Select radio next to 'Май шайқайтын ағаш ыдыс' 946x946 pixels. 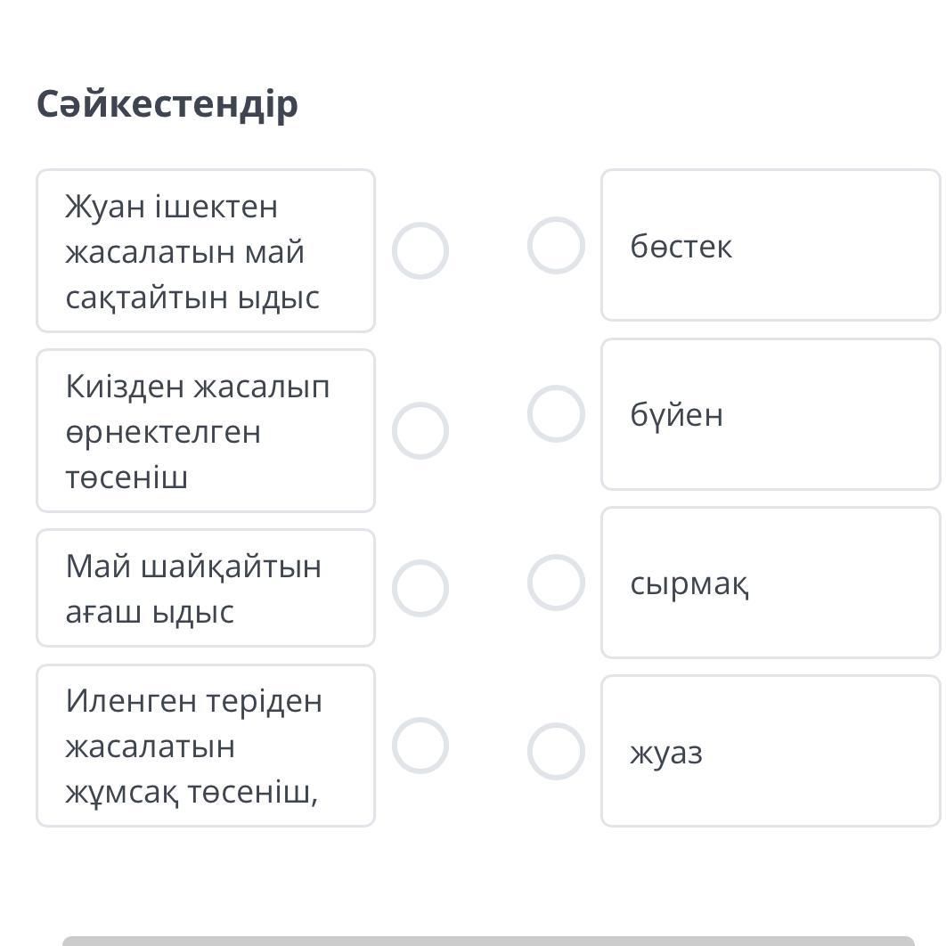(420, 588)
